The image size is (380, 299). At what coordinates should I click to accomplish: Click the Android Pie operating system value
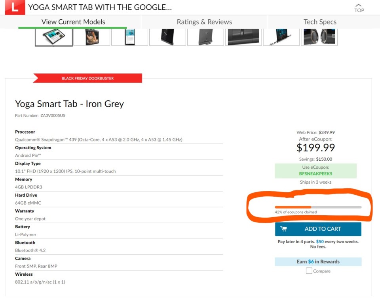tap(28, 155)
